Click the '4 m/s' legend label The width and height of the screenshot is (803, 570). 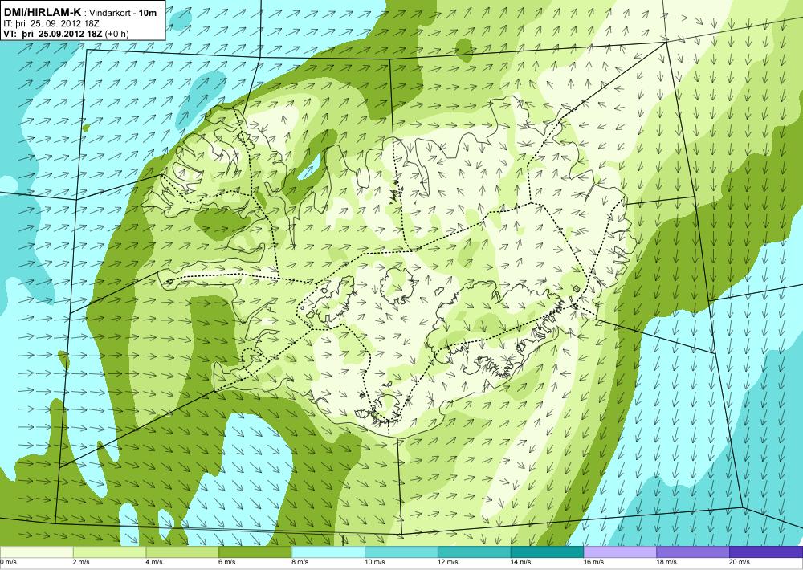pos(155,562)
